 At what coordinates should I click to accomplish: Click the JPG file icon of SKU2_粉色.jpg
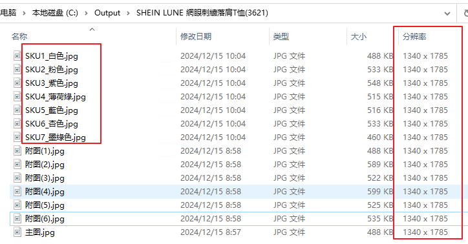point(17,70)
